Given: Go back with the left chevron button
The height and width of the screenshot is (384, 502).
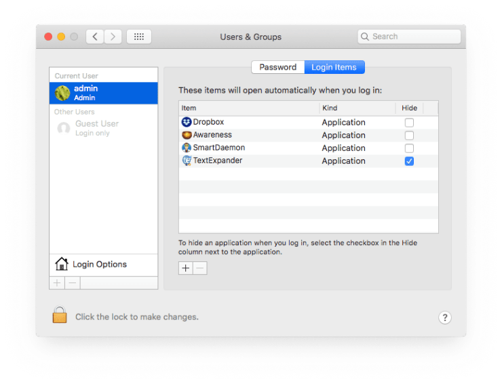Looking at the screenshot, I should [95, 37].
